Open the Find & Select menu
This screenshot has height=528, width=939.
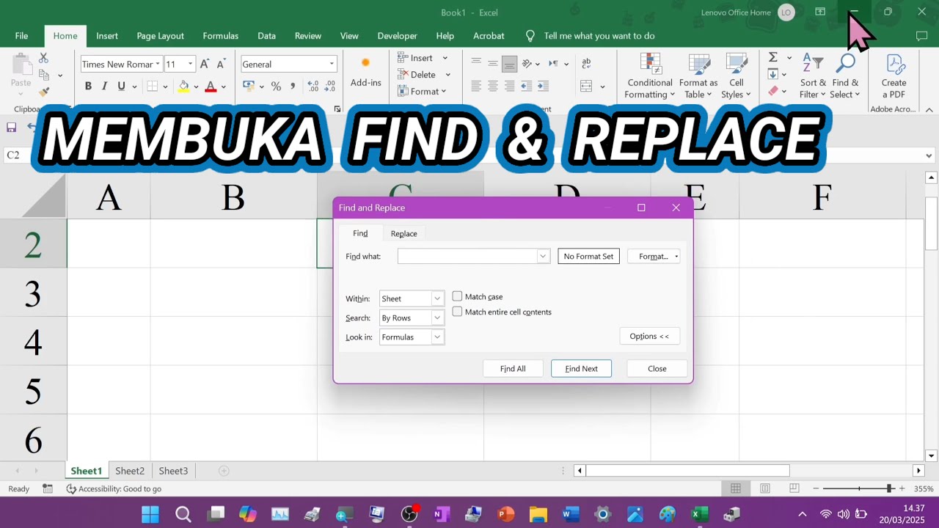(x=845, y=76)
